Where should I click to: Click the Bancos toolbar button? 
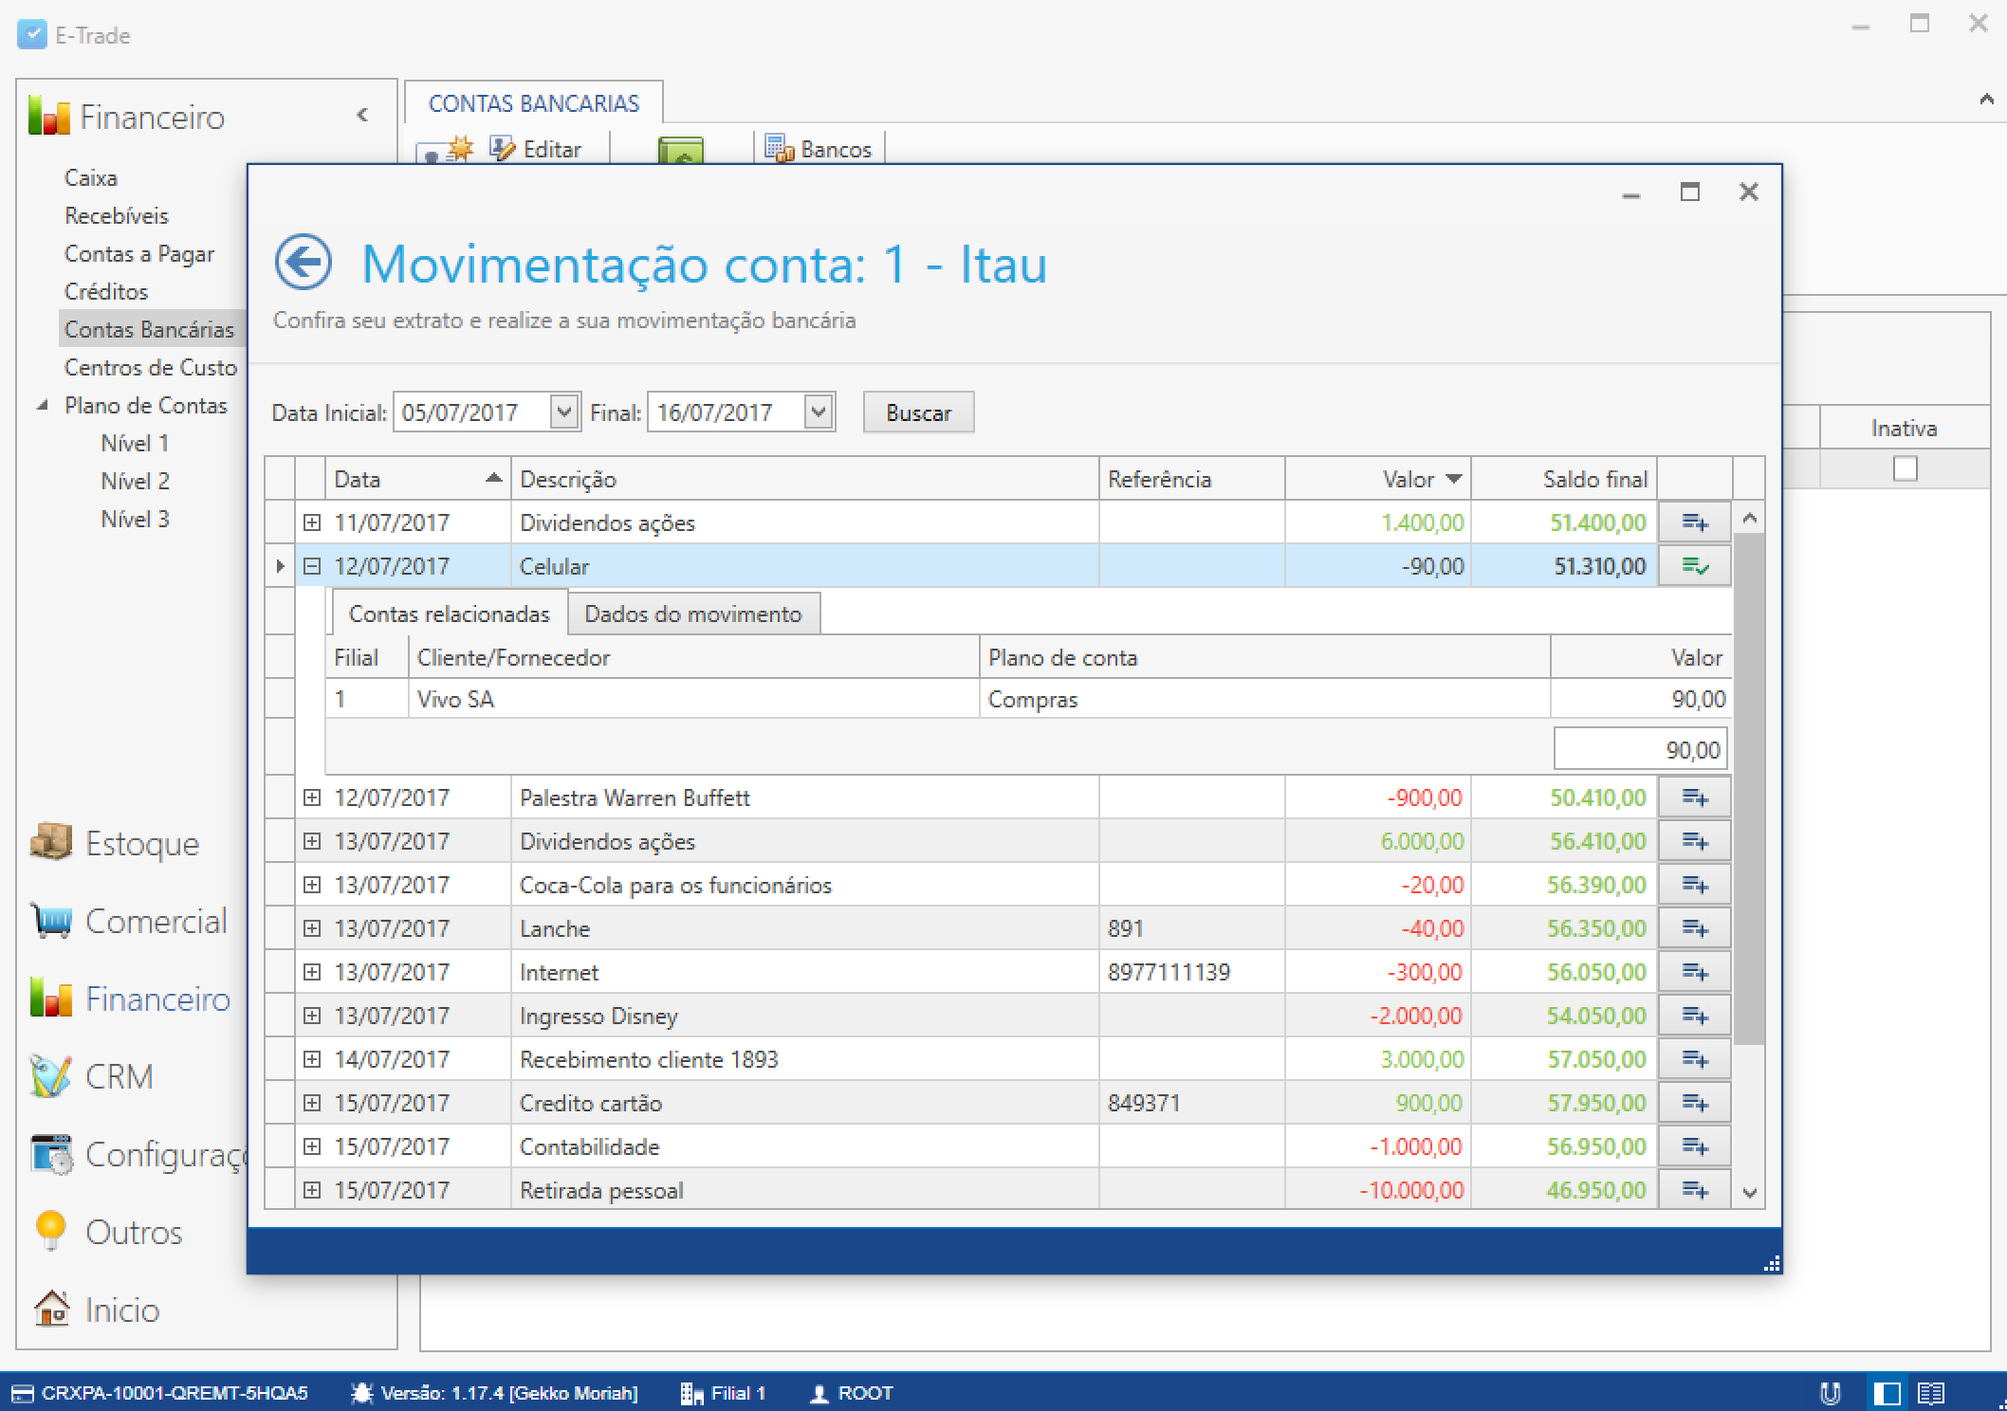[x=819, y=149]
